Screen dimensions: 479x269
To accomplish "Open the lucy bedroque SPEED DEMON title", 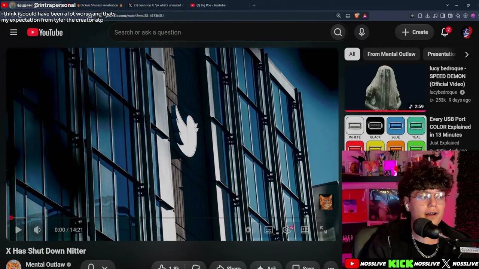I will (x=448, y=76).
